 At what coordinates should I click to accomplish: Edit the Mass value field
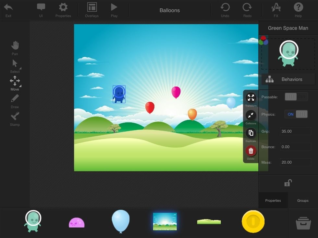(x=295, y=162)
